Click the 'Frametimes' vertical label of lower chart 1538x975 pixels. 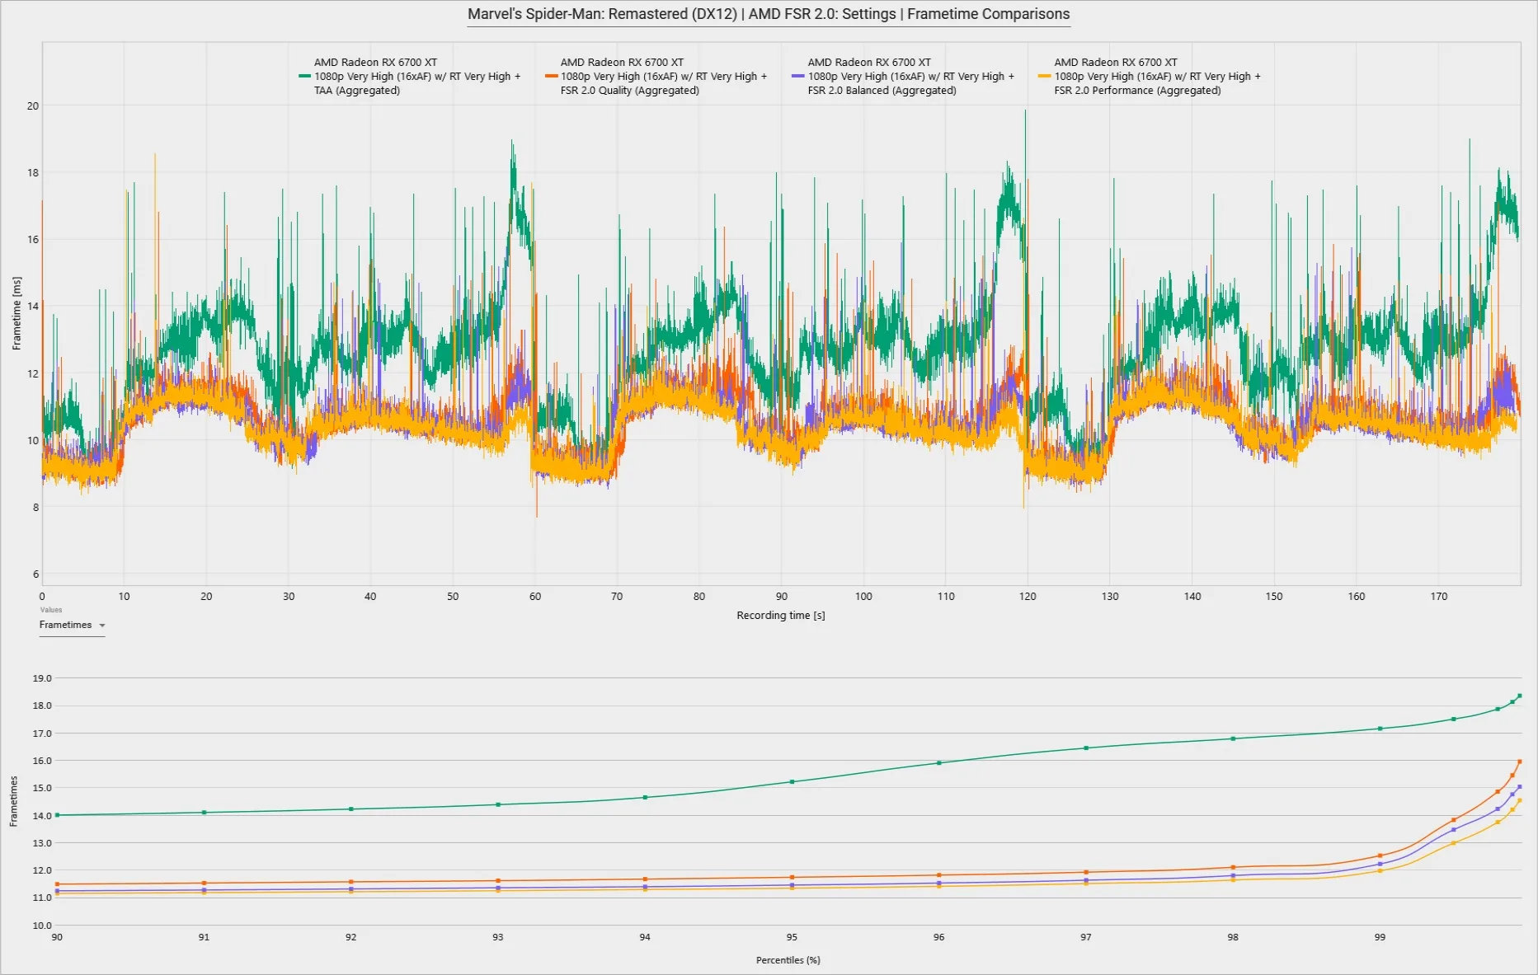(13, 801)
